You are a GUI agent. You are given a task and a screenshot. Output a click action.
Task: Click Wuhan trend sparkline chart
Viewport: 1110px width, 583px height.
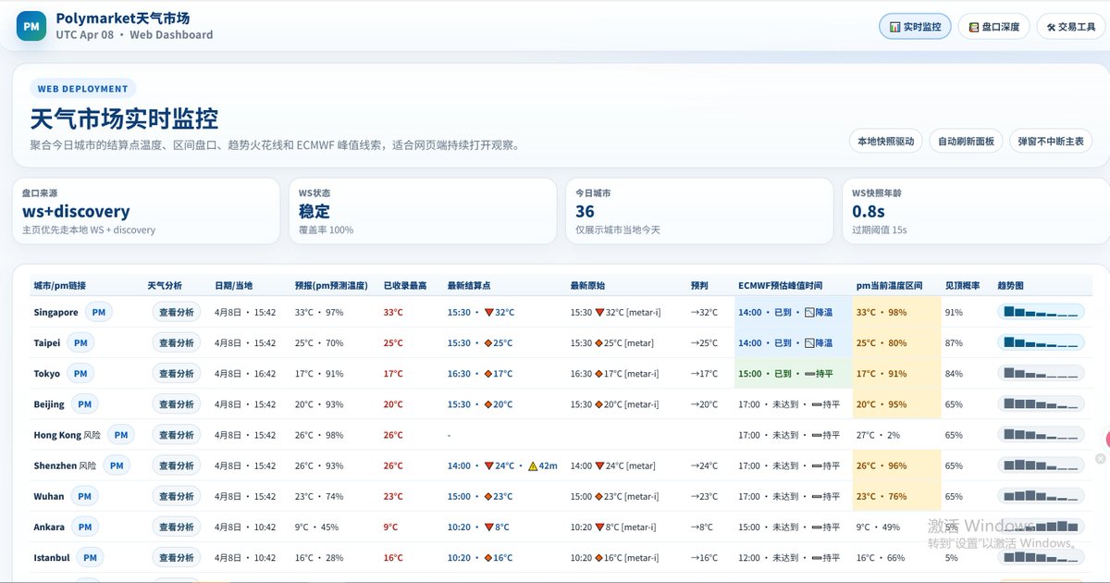point(1041,496)
